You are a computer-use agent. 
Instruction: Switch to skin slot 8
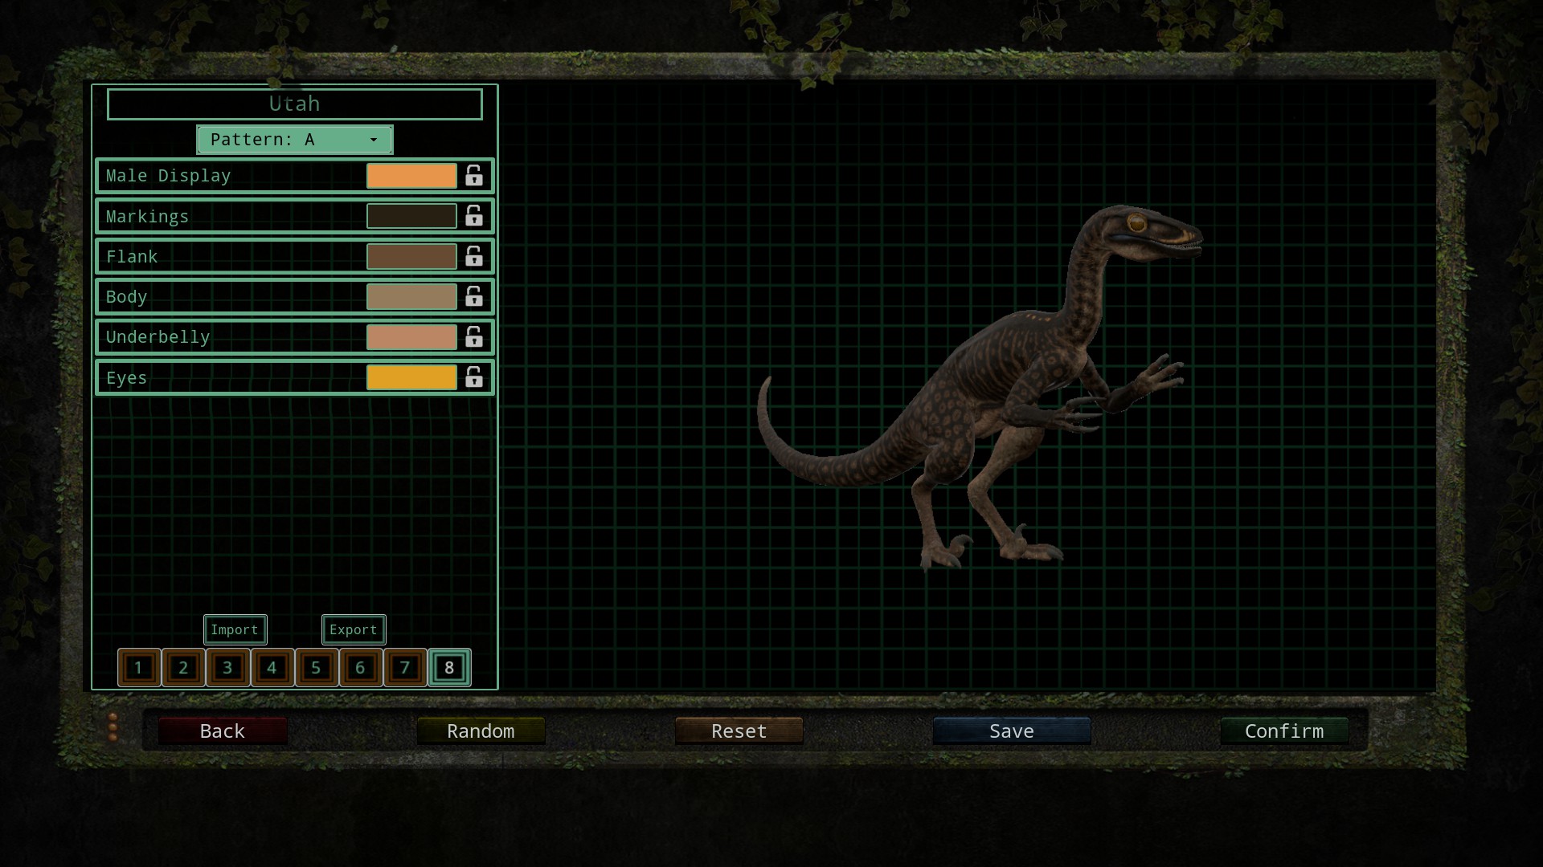(449, 668)
